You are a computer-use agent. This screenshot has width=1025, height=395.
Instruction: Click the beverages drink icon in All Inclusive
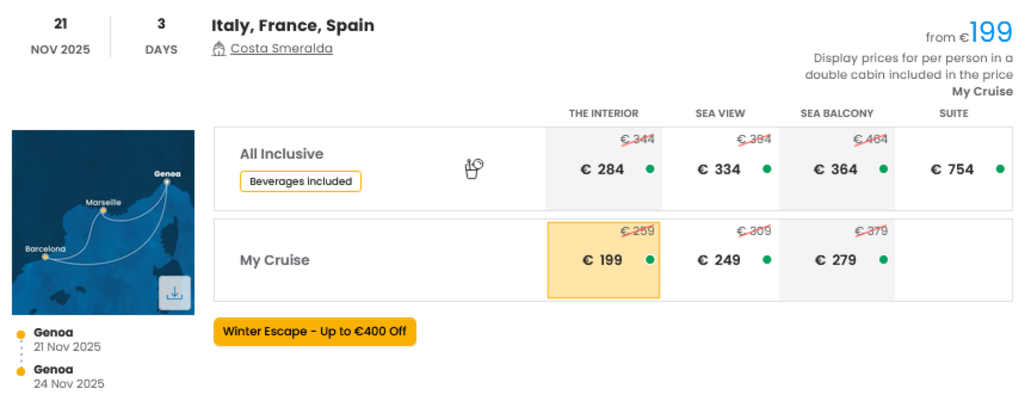(x=473, y=168)
